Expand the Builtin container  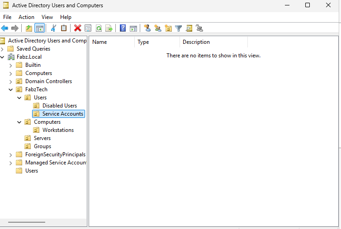[x=10, y=65]
